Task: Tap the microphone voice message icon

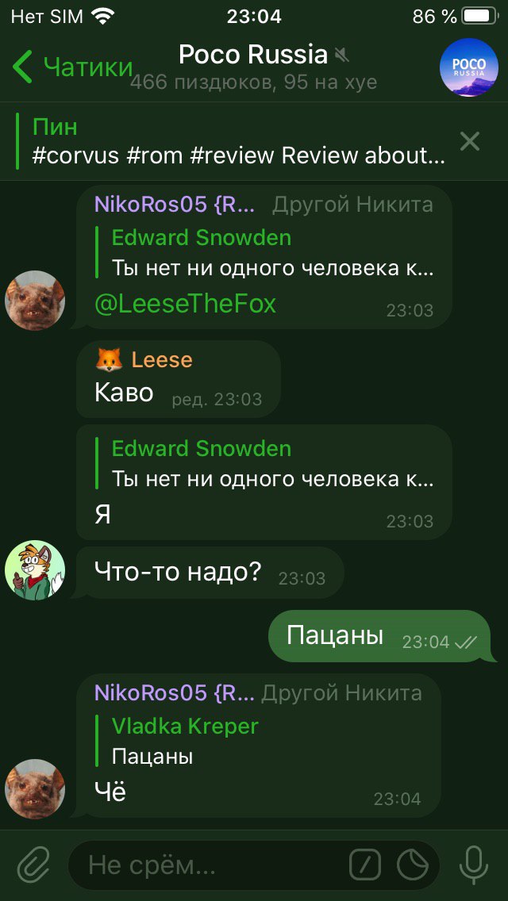Action: click(474, 865)
